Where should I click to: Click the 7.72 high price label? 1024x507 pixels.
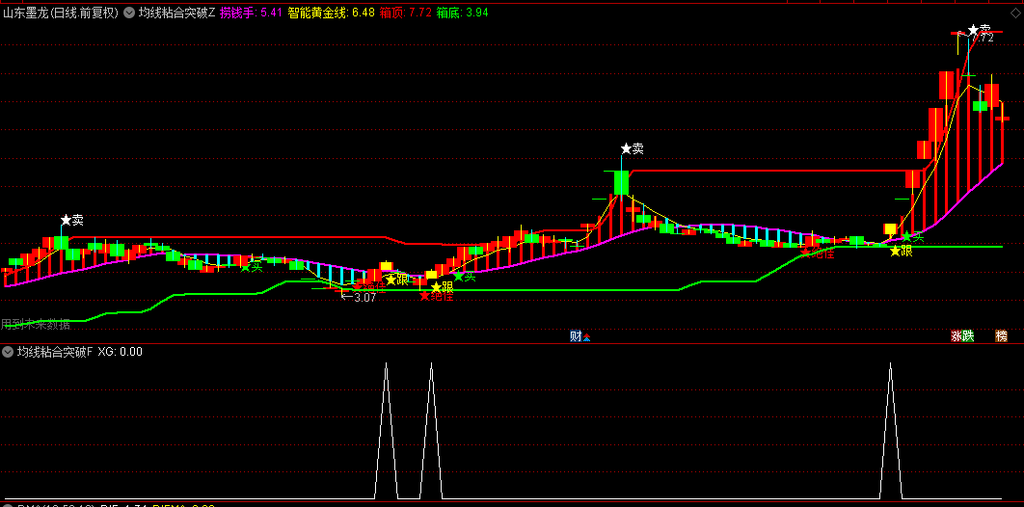[x=983, y=38]
